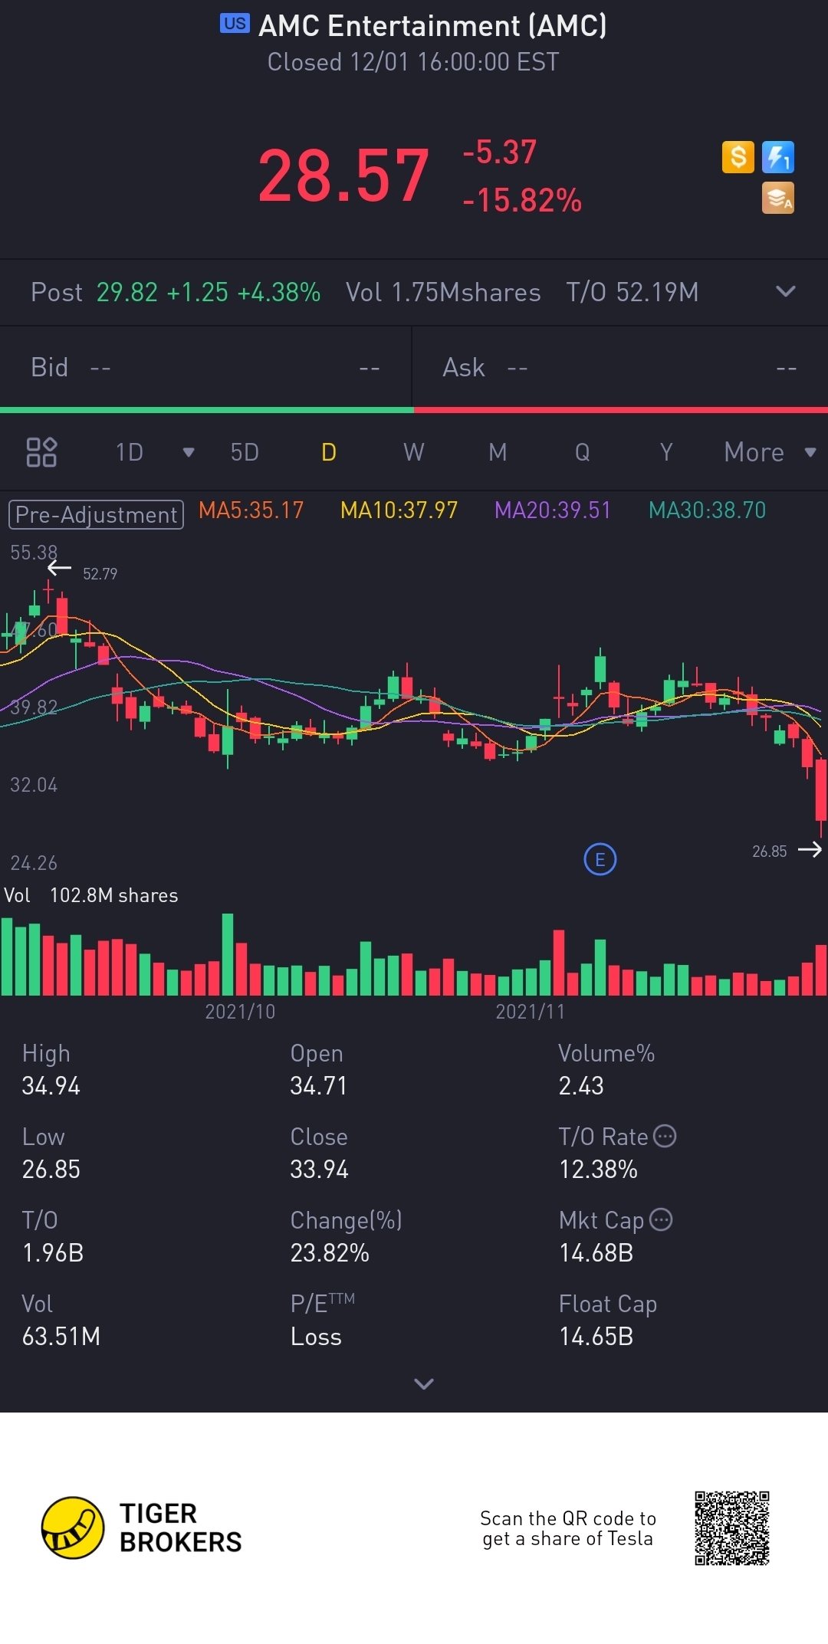
Task: Tap the blue lightning bolt badge
Action: tap(778, 157)
